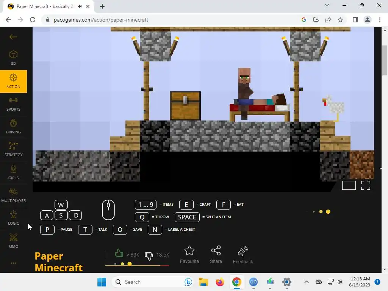Screen dimensions: 388x291
Task: Open the Feedback option
Action: click(x=243, y=255)
